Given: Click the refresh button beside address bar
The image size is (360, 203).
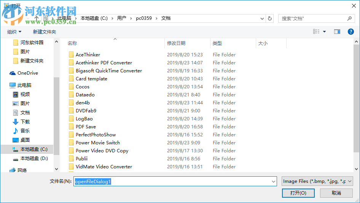Looking at the screenshot, I should coord(270,18).
